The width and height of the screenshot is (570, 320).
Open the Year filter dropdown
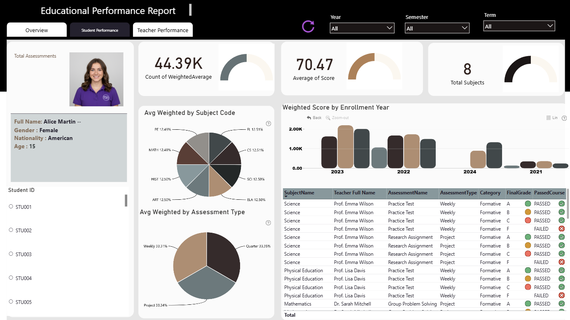pyautogui.click(x=362, y=28)
